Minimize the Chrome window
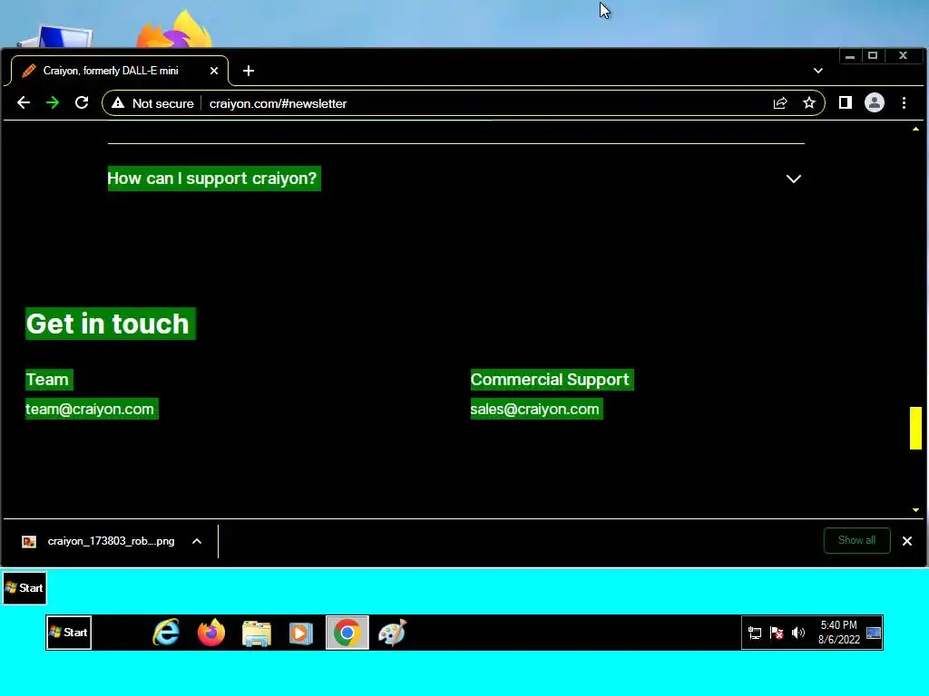 [849, 55]
